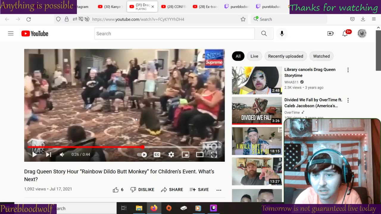Toggle the autoplay switch
Viewport: 381px width, 214px height.
pyautogui.click(x=142, y=155)
